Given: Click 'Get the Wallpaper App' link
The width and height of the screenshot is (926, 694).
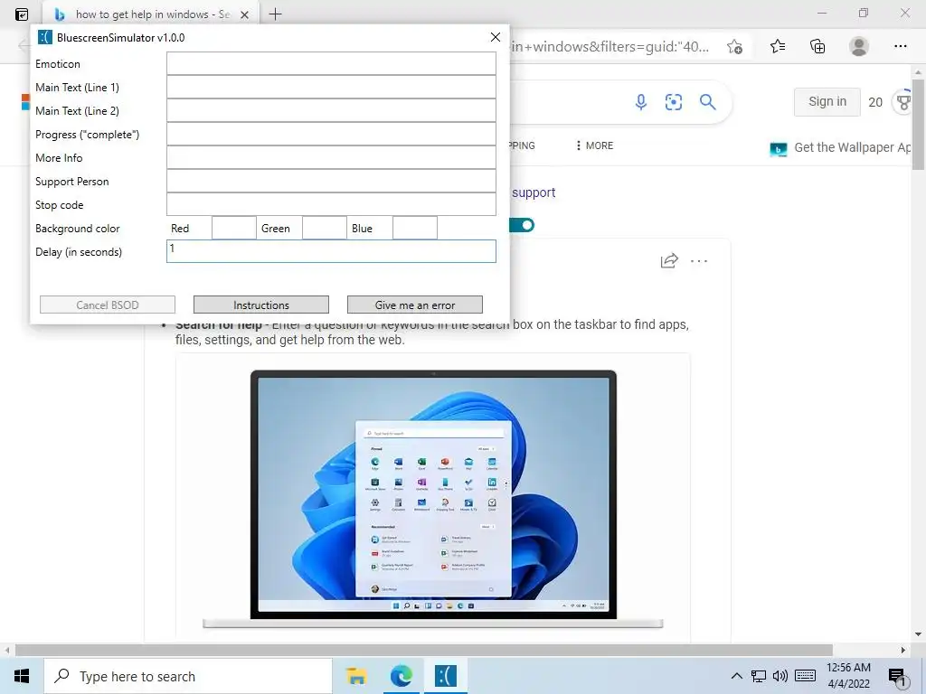Looking at the screenshot, I should (x=854, y=147).
